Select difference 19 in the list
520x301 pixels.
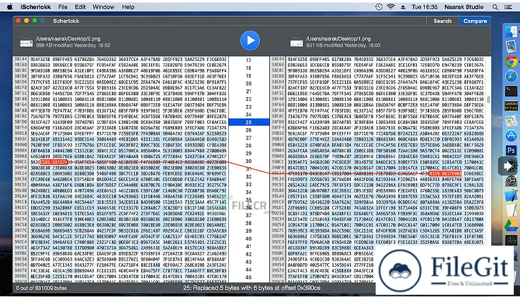pos(248,76)
